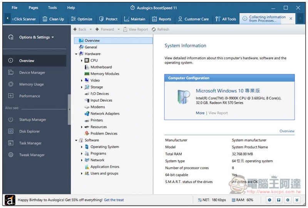Open Task Manager sidebar tool
This screenshot has height=208, width=308.
[30, 143]
